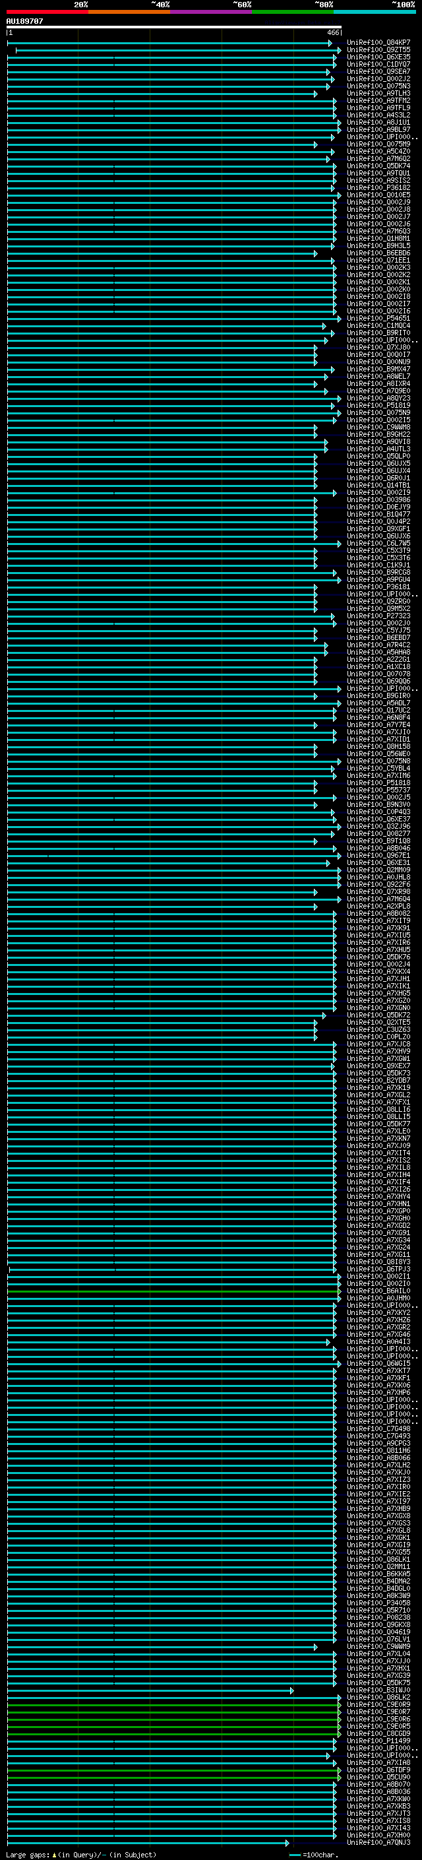The height and width of the screenshot is (1860, 422).
Task: Click the red 20% identity legend segment
Action: pyautogui.click(x=47, y=12)
